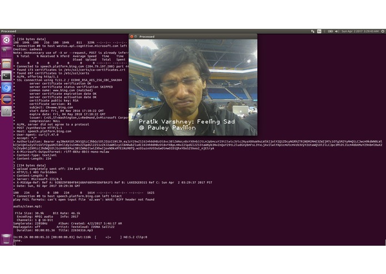Click 'common name: www.bing.com (matched)' line
This screenshot has width=386, height=274.
coord(61,90)
